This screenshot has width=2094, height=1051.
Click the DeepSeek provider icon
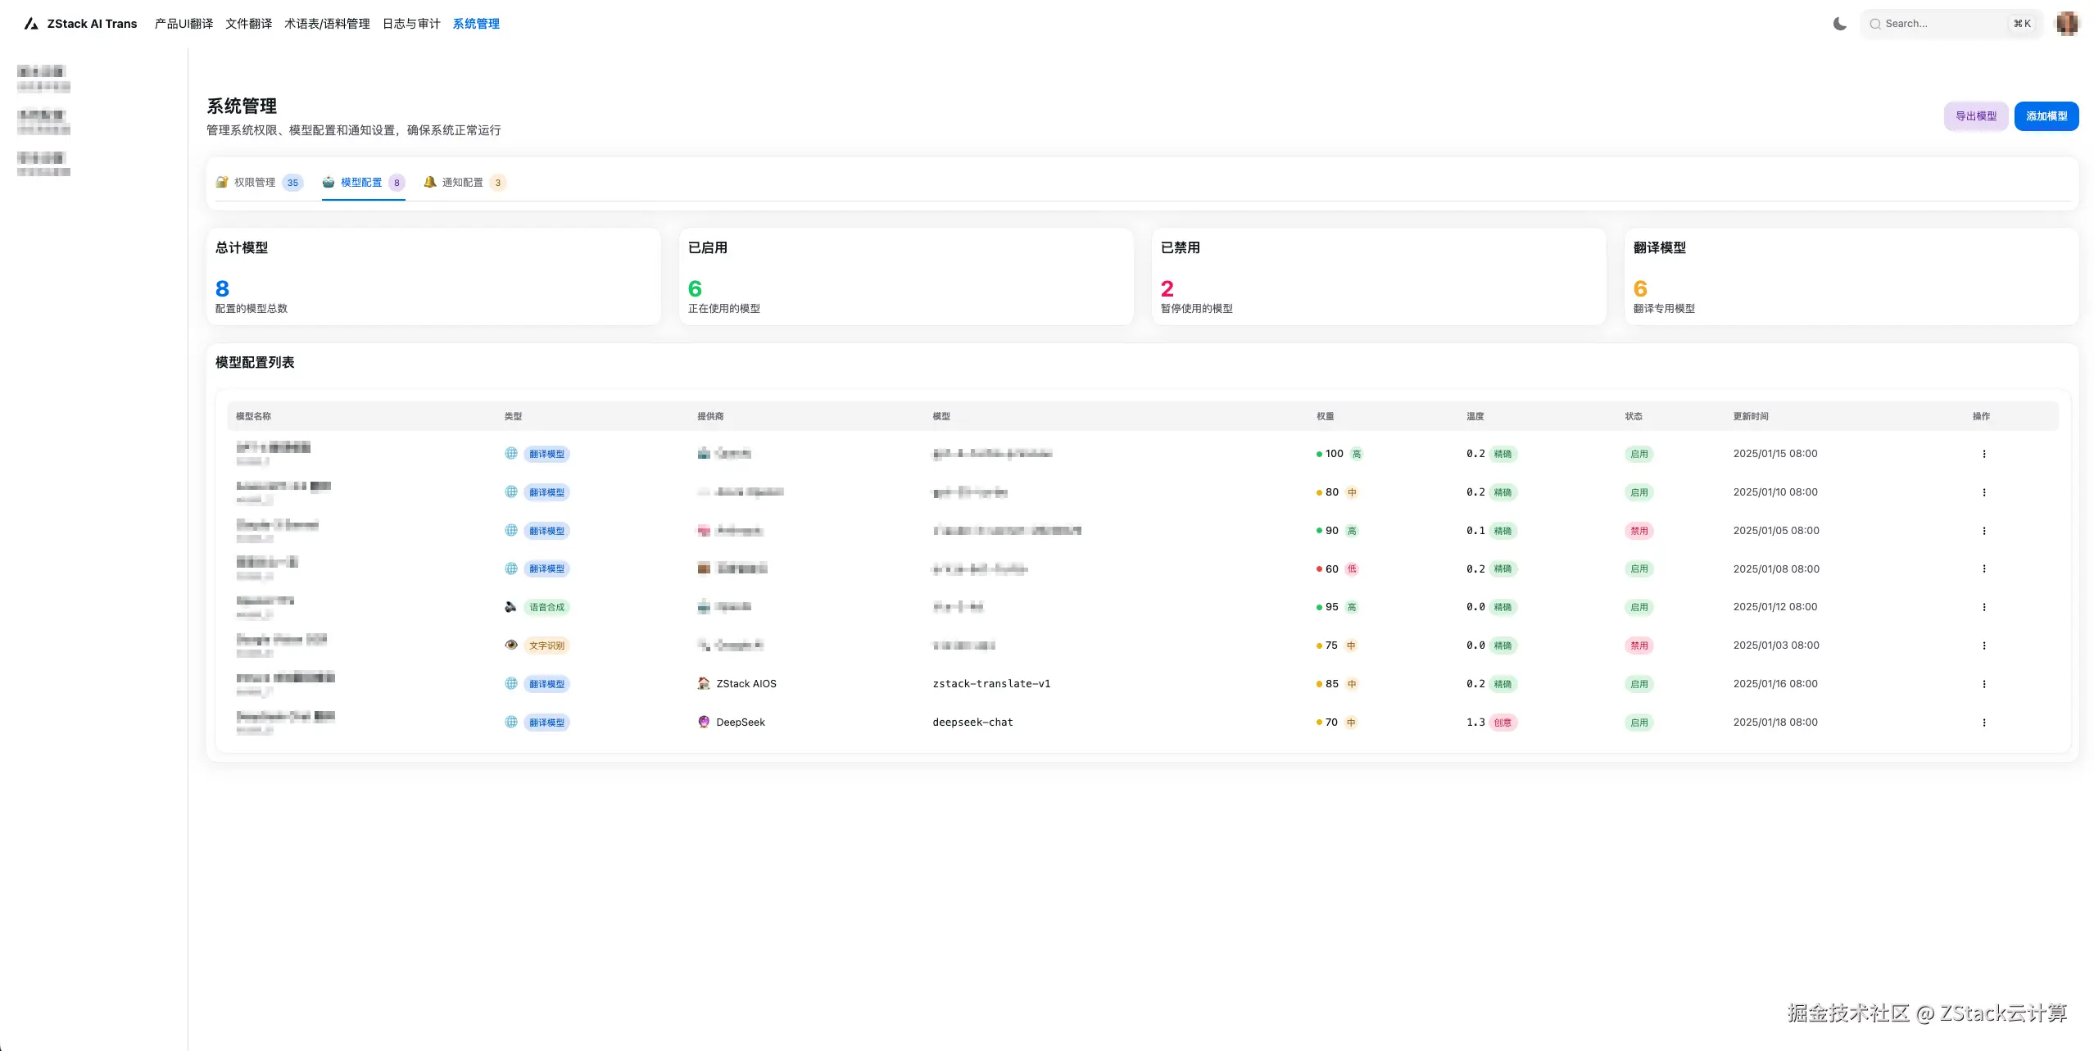coord(703,722)
